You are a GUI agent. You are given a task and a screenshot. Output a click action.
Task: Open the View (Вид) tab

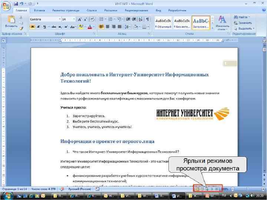click(x=158, y=10)
